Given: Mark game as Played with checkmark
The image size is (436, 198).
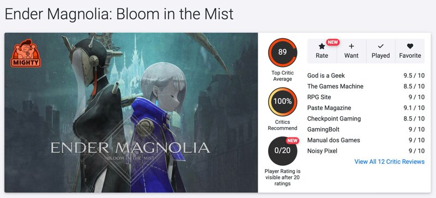Looking at the screenshot, I should pyautogui.click(x=380, y=51).
